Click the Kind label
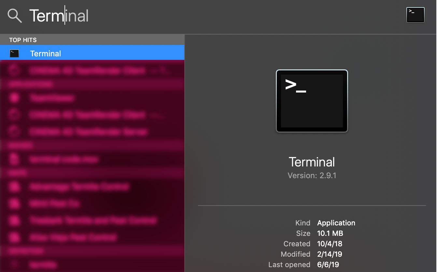The image size is (437, 272). click(x=303, y=223)
